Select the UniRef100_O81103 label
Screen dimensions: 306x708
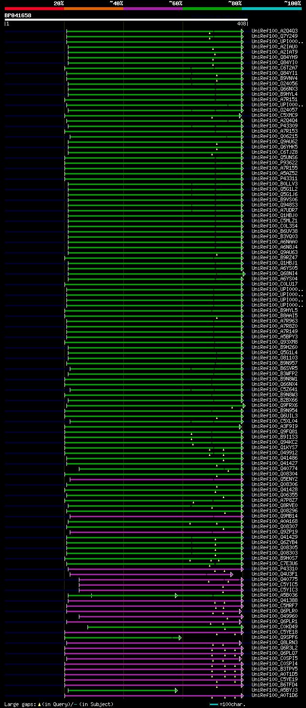[x=274, y=358]
